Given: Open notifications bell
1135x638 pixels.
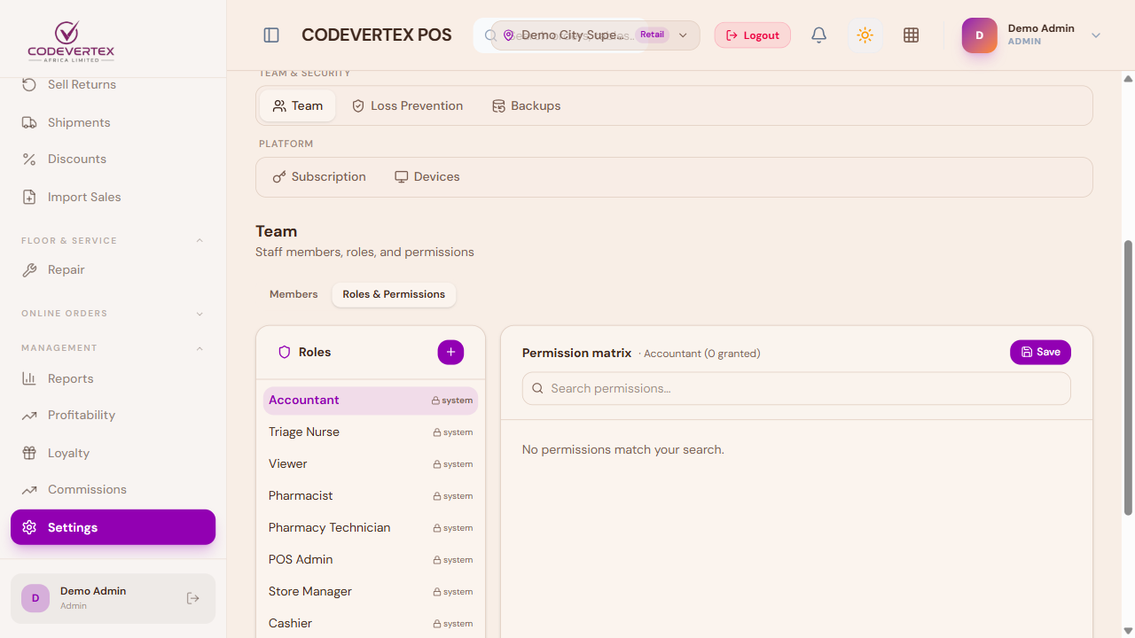Looking at the screenshot, I should pyautogui.click(x=819, y=35).
